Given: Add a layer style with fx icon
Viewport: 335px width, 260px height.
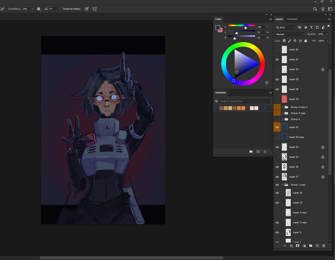Looking at the screenshot, I should tap(291, 246).
